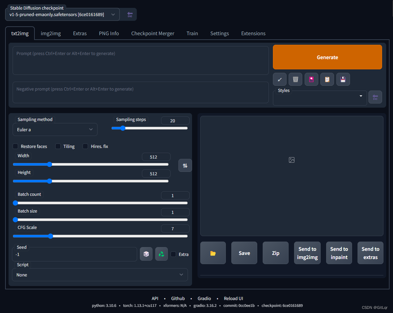Apply selected styles with clipboard icon

(x=327, y=80)
